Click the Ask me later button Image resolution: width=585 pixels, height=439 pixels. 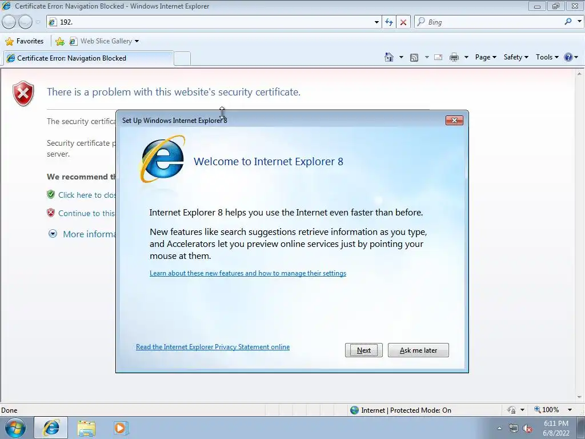click(418, 350)
